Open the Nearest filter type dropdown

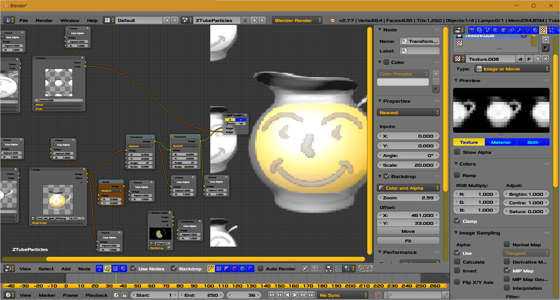tap(408, 112)
